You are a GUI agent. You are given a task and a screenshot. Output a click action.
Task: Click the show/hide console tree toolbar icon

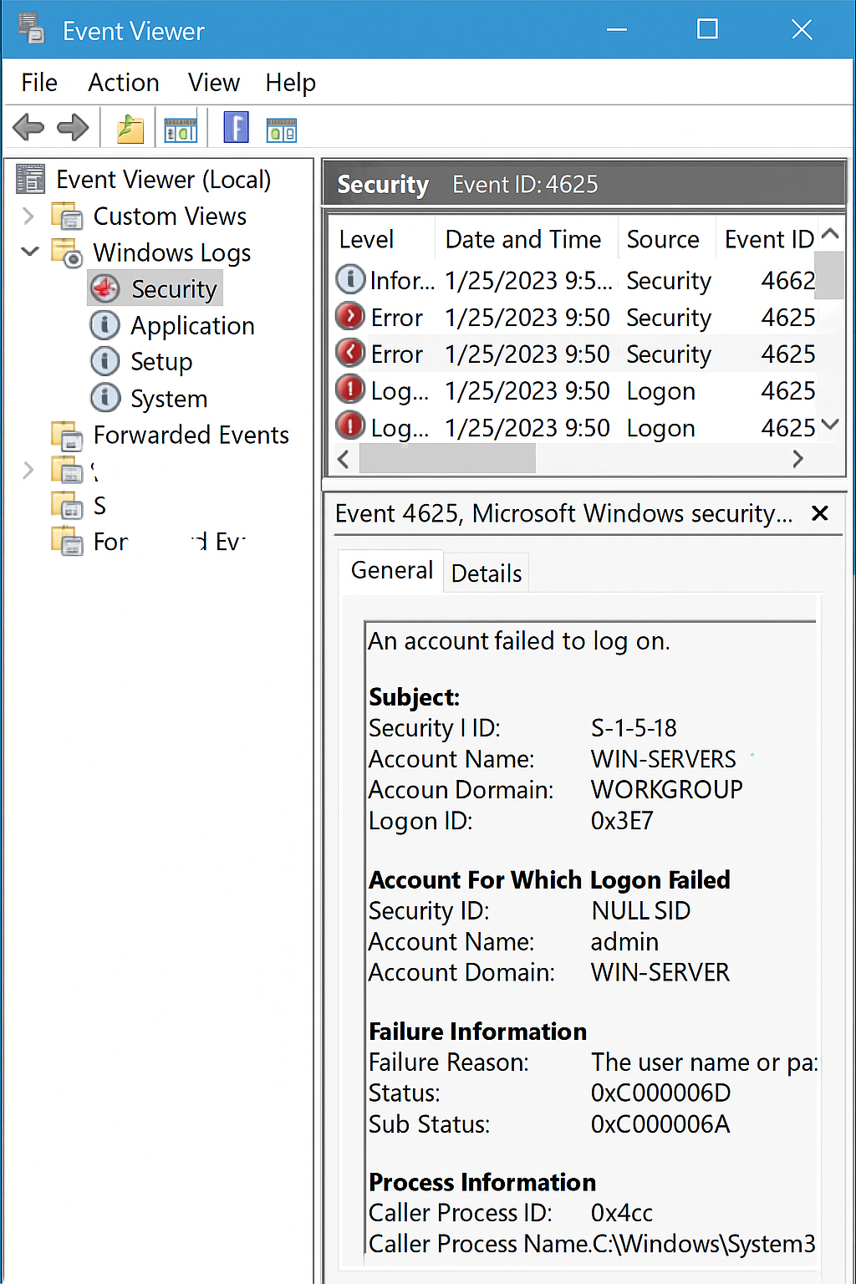click(181, 130)
